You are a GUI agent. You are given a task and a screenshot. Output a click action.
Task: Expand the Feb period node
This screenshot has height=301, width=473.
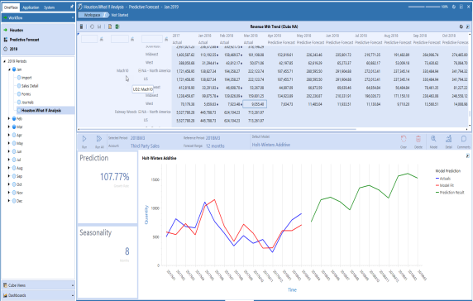tap(9, 118)
